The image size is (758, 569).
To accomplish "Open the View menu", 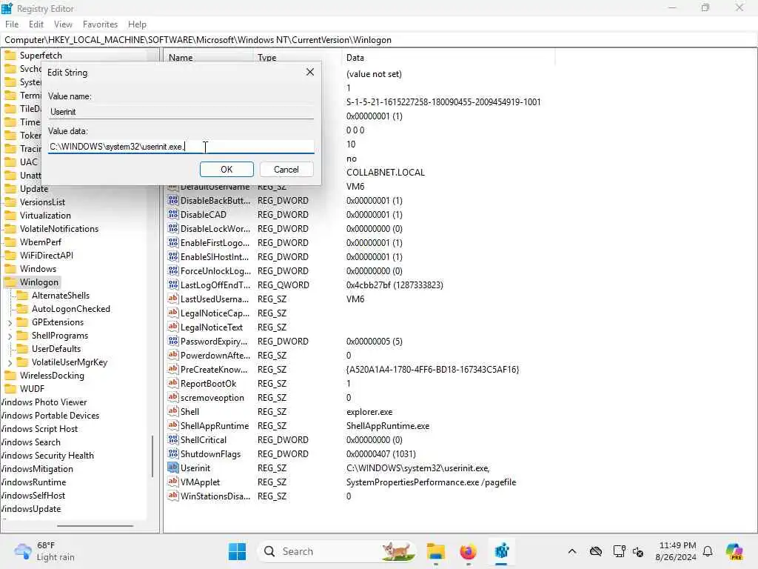I will click(x=64, y=24).
